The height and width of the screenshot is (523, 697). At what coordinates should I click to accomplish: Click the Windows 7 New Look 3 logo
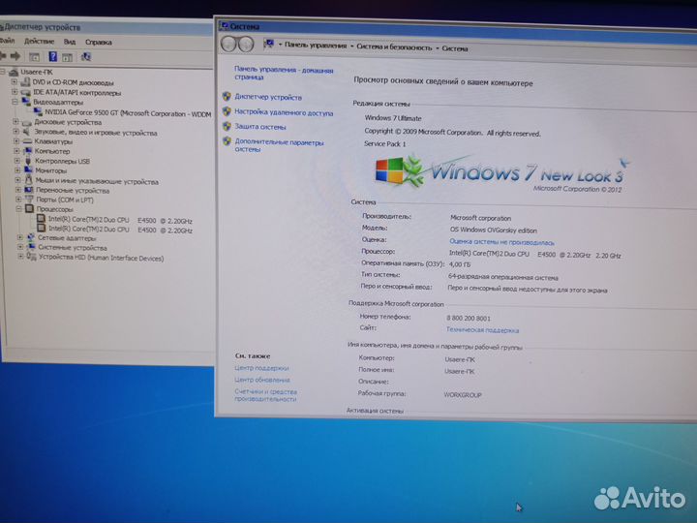point(502,173)
